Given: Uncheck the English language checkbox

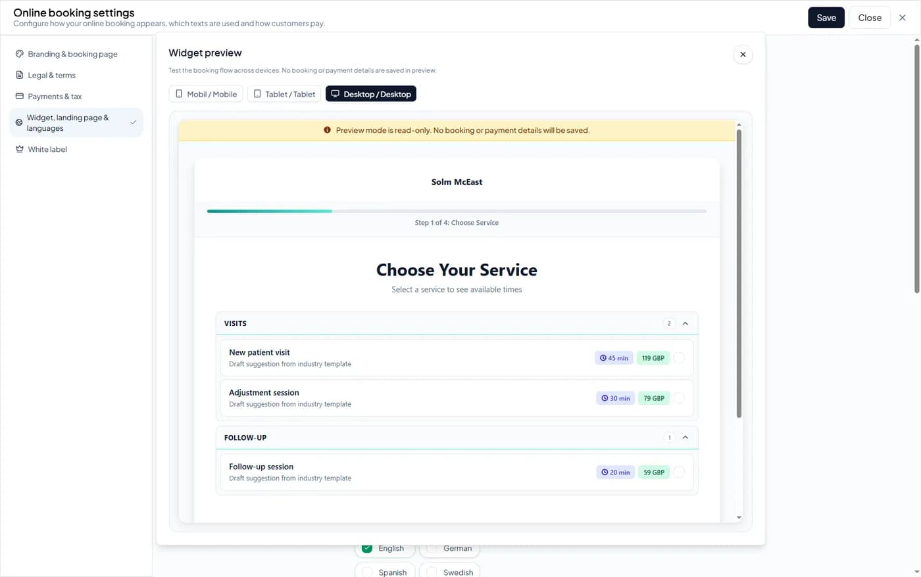Looking at the screenshot, I should pyautogui.click(x=367, y=548).
